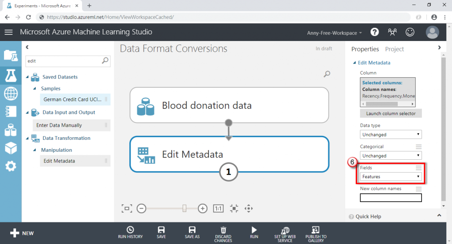
Task: Open Anny-Free-Workspace workspace selector
Action: coord(335,33)
